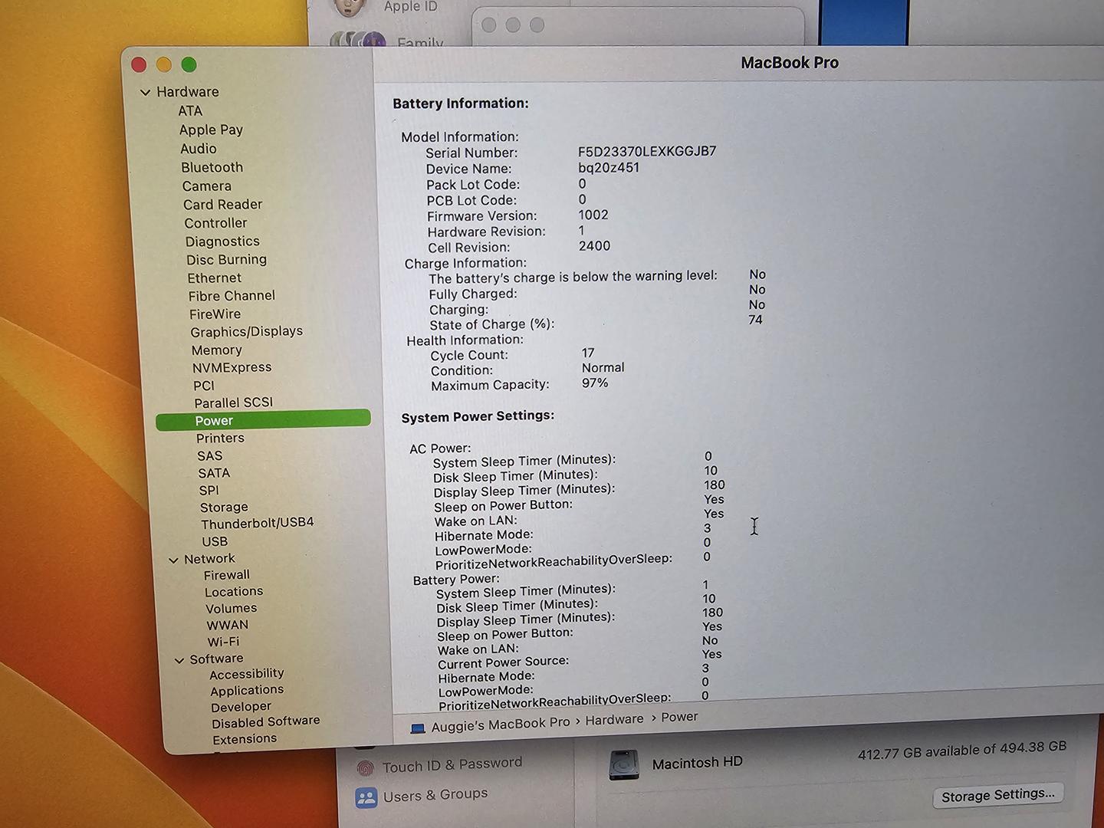Viewport: 1104px width, 828px height.
Task: Open Graphics/Displays entry
Action: pyautogui.click(x=246, y=331)
